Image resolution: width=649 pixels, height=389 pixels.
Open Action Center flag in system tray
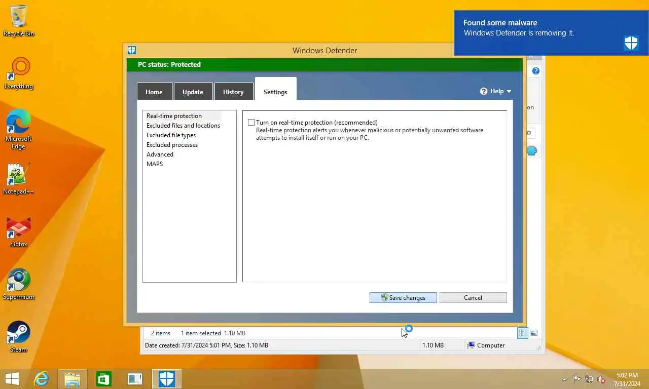(x=577, y=379)
